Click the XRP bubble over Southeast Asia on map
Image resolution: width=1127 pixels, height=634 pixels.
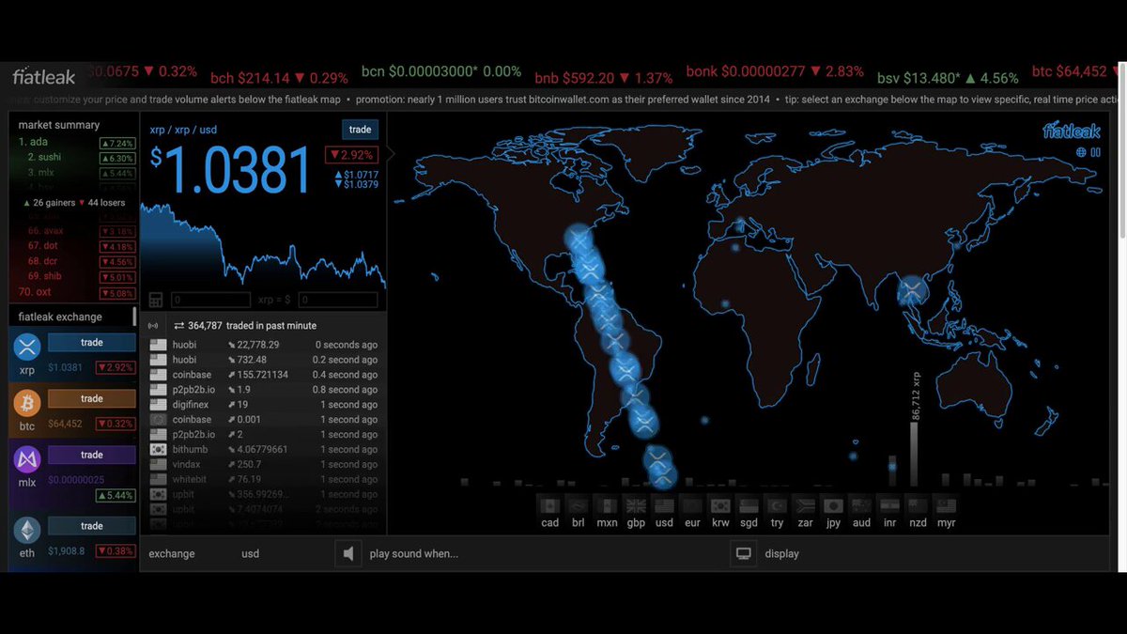tap(911, 292)
